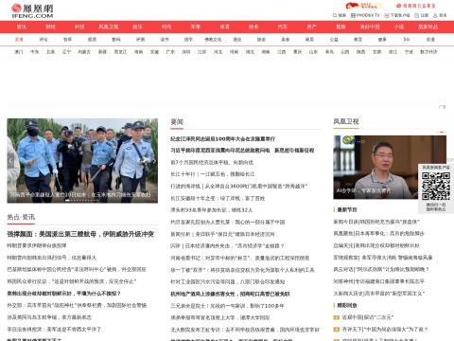
Task: Click 评论 in the secondary navigation
Action: pyautogui.click(x=44, y=40)
